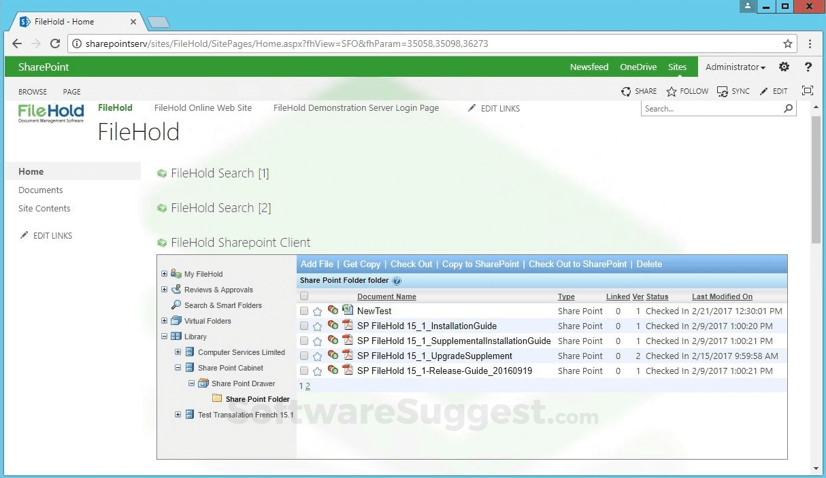Screen dimensions: 826x478
Task: Open the PDF icon for SP FileHold 15_1_InstallationGuide
Action: [348, 326]
